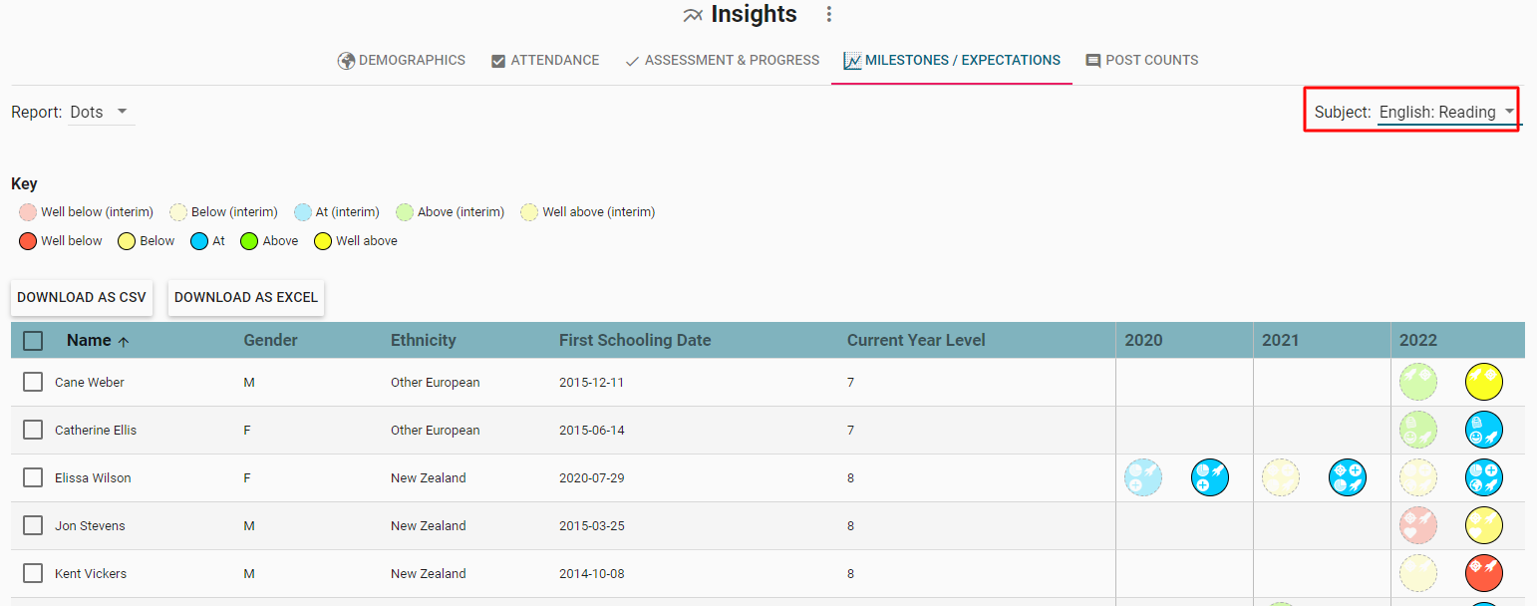This screenshot has height=606, width=1537.
Task: Click the Milestones chart icon
Action: click(852, 61)
